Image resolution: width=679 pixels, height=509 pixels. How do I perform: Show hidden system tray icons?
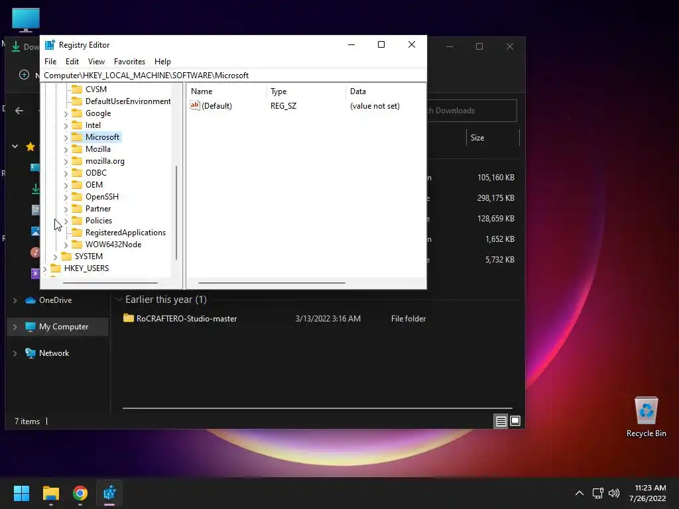pos(580,493)
